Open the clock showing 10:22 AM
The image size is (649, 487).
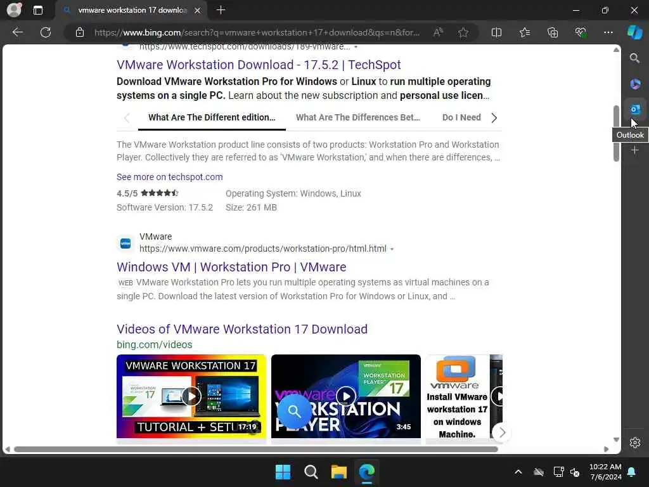pyautogui.click(x=605, y=472)
